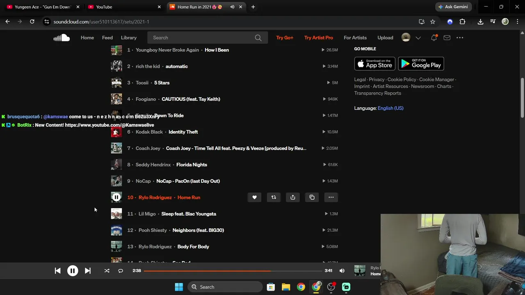525x295 pixels.
Task: Open Language selector English (US)
Action: coord(390,108)
